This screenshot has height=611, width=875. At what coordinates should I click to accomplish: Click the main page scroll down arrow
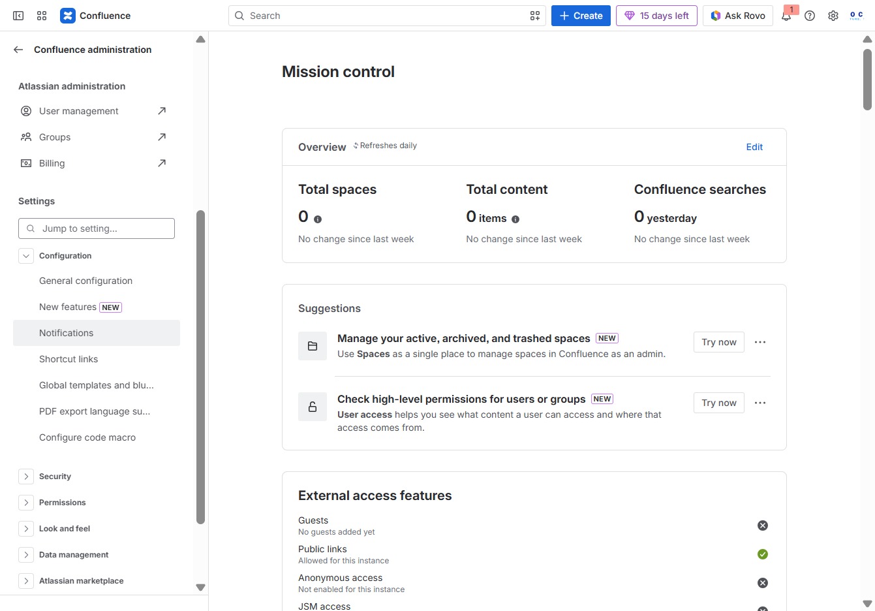pyautogui.click(x=867, y=603)
